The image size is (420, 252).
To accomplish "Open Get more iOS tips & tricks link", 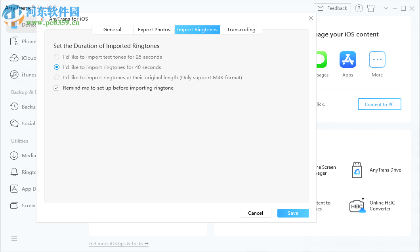I will (118, 244).
